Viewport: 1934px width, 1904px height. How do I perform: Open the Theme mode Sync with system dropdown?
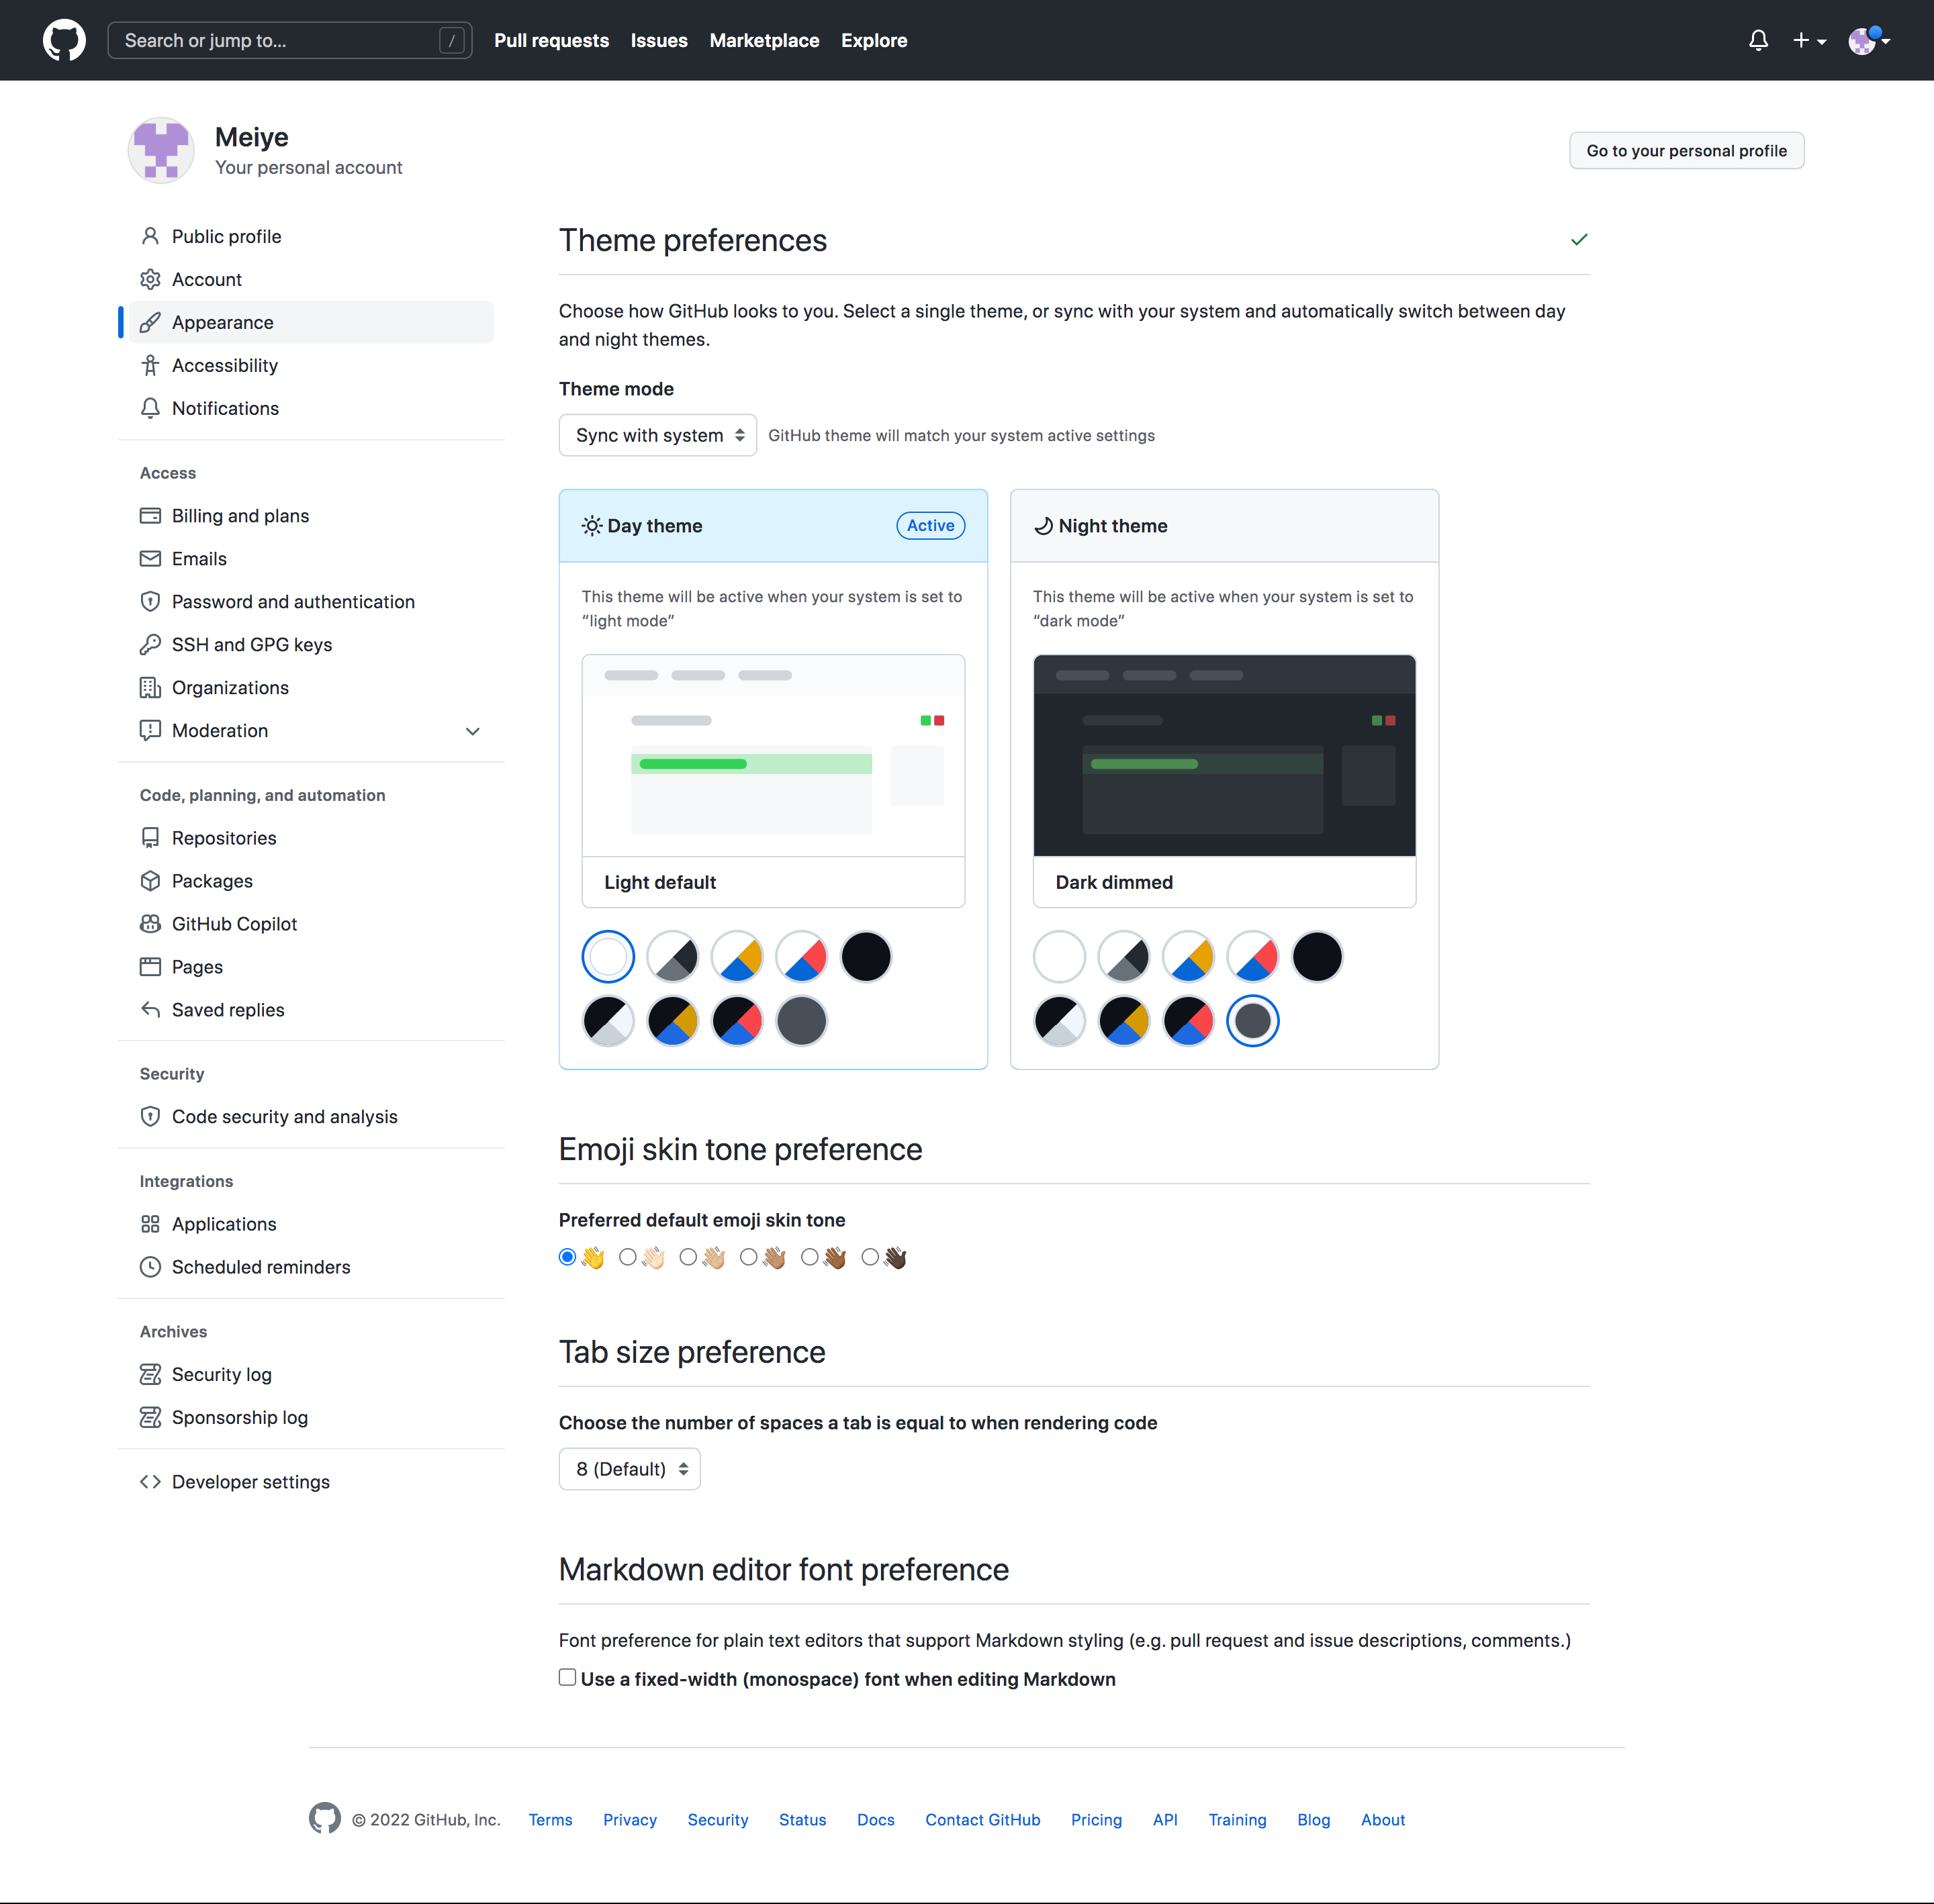658,435
